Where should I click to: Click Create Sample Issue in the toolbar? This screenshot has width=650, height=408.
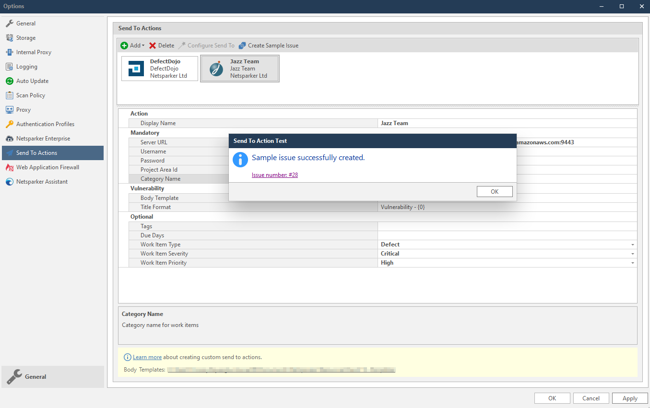pyautogui.click(x=268, y=45)
